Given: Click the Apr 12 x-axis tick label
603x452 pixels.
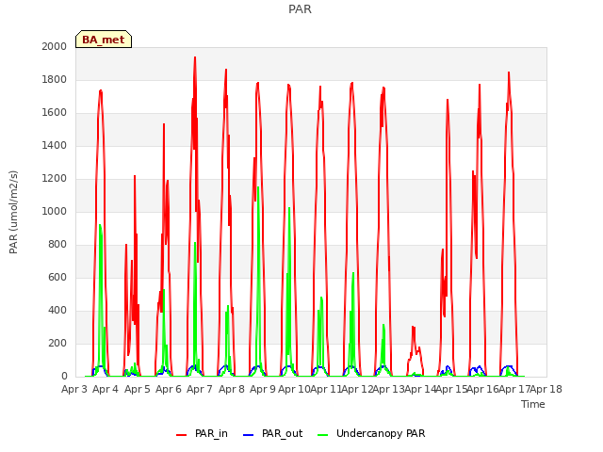Looking at the screenshot, I should 357,389.
